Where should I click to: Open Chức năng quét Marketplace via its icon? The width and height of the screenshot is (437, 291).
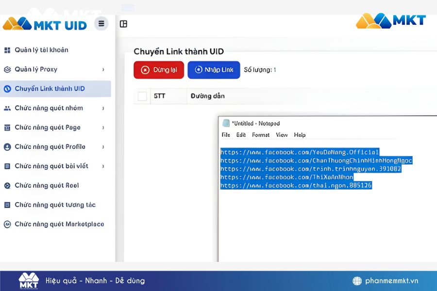[x=6, y=224]
